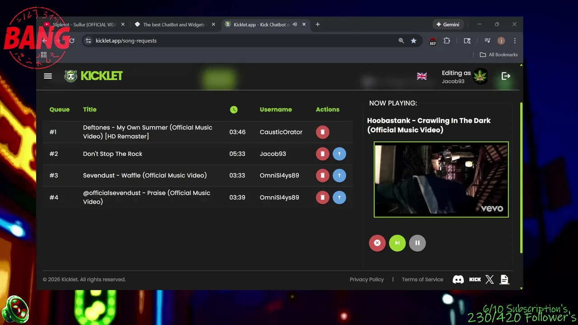Click the zoom magnifier icon in address bar
Screen dimensions: 578x325
tap(401, 41)
